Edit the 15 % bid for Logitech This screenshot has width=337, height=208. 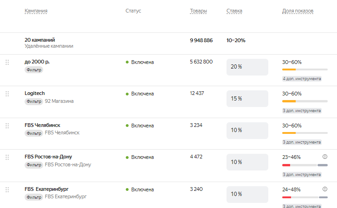[247, 99]
